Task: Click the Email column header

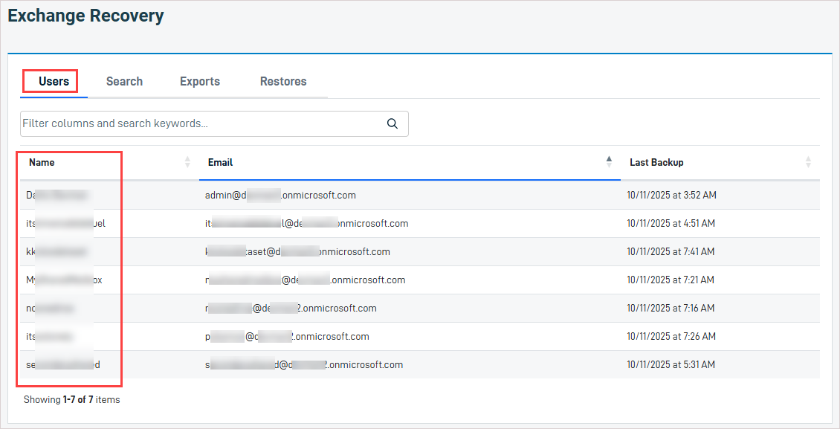Action: pos(220,162)
